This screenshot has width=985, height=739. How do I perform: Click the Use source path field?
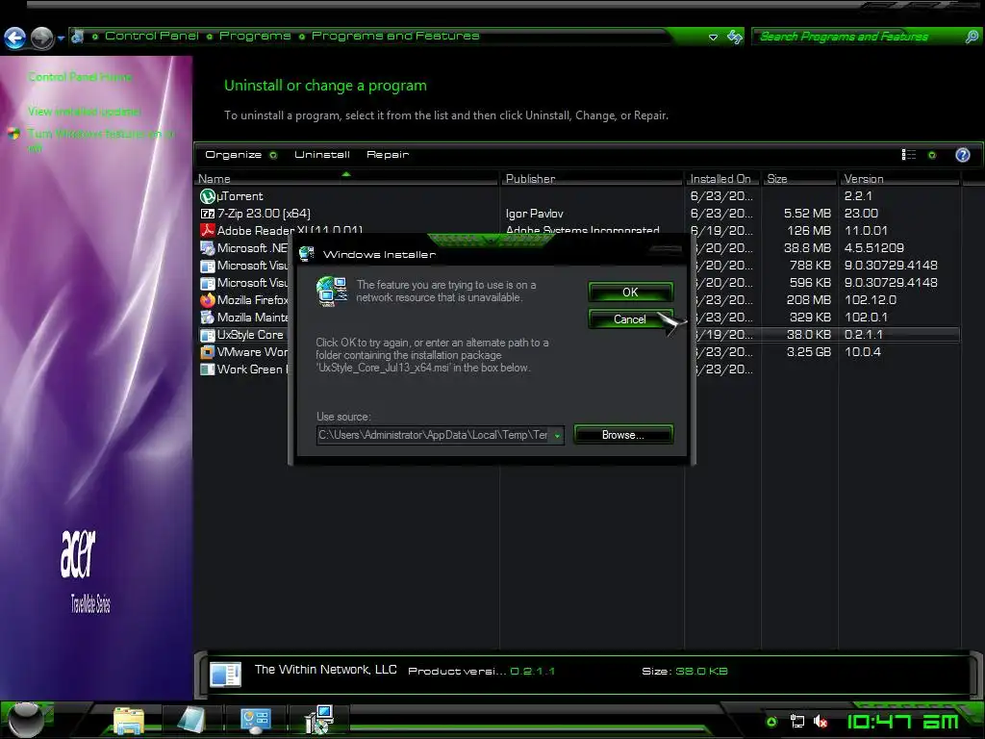[434, 435]
